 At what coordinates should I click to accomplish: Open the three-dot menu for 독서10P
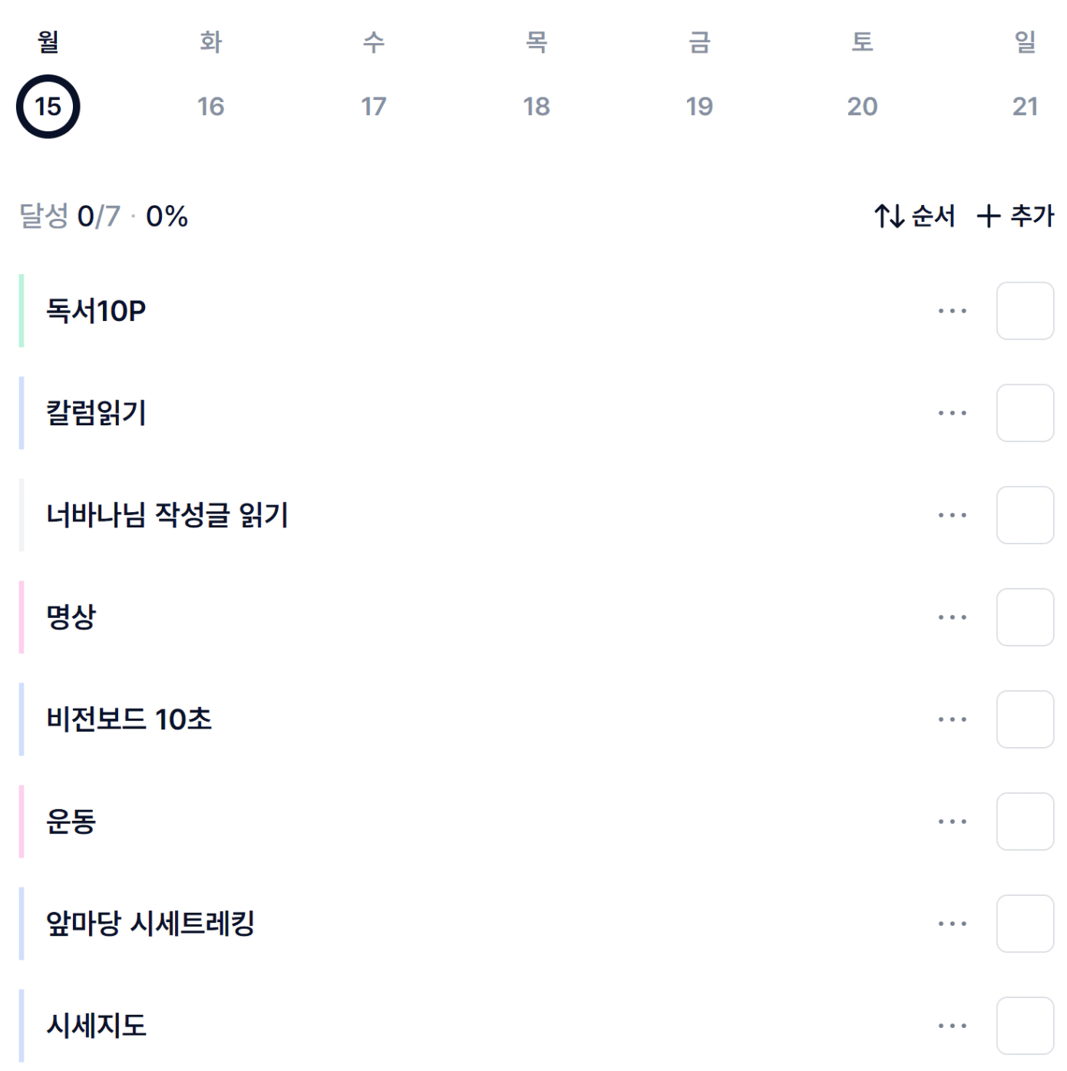coord(952,311)
